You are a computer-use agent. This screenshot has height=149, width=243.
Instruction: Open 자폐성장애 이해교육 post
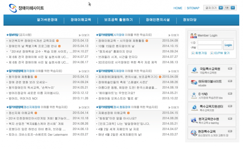112,113
